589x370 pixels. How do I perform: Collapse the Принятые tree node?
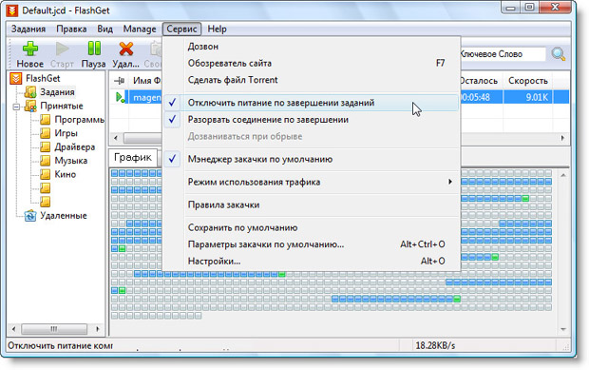click(16, 107)
